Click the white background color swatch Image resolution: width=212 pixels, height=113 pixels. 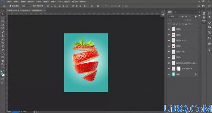(4, 75)
